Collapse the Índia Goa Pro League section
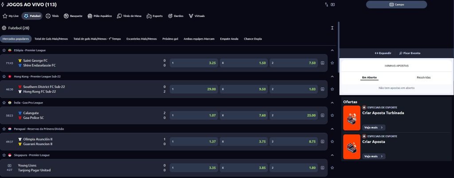Image resolution: width=454 pixels, height=178 pixels. pos(332,103)
